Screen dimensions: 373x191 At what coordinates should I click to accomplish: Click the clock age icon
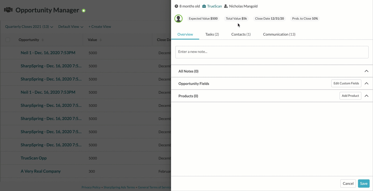pos(176,6)
